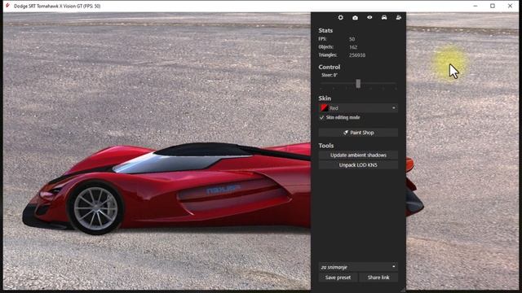Viewport: 522px width, 293px height.
Task: Open the driver figure tab icon
Action: pyautogui.click(x=399, y=17)
